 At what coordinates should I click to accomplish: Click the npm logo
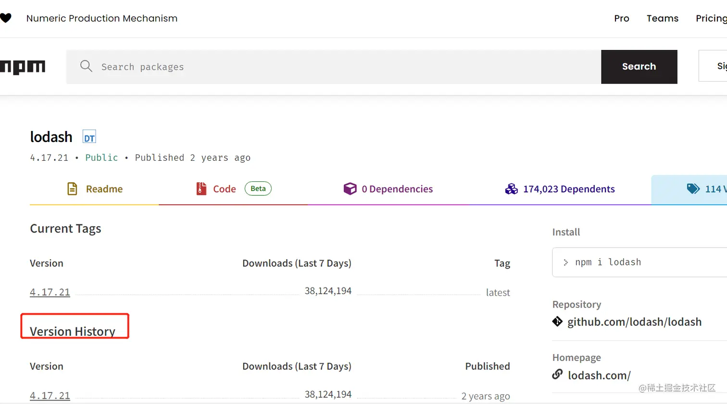[x=23, y=67]
